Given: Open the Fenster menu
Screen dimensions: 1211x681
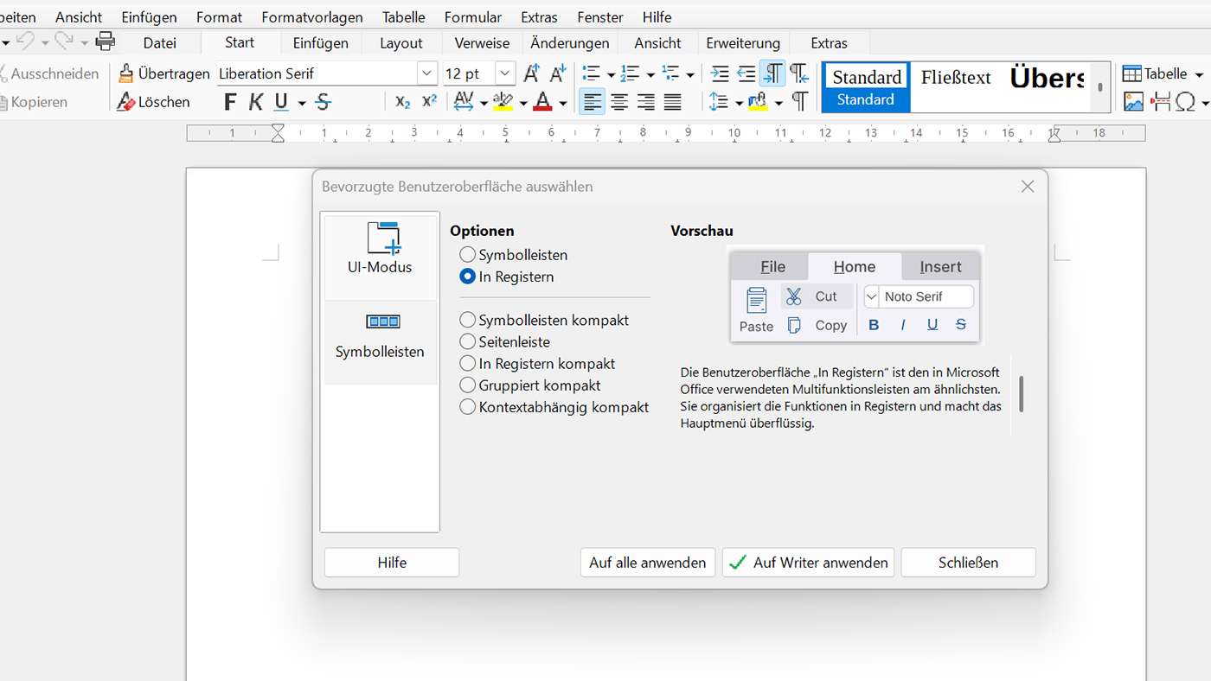Looking at the screenshot, I should [x=600, y=16].
